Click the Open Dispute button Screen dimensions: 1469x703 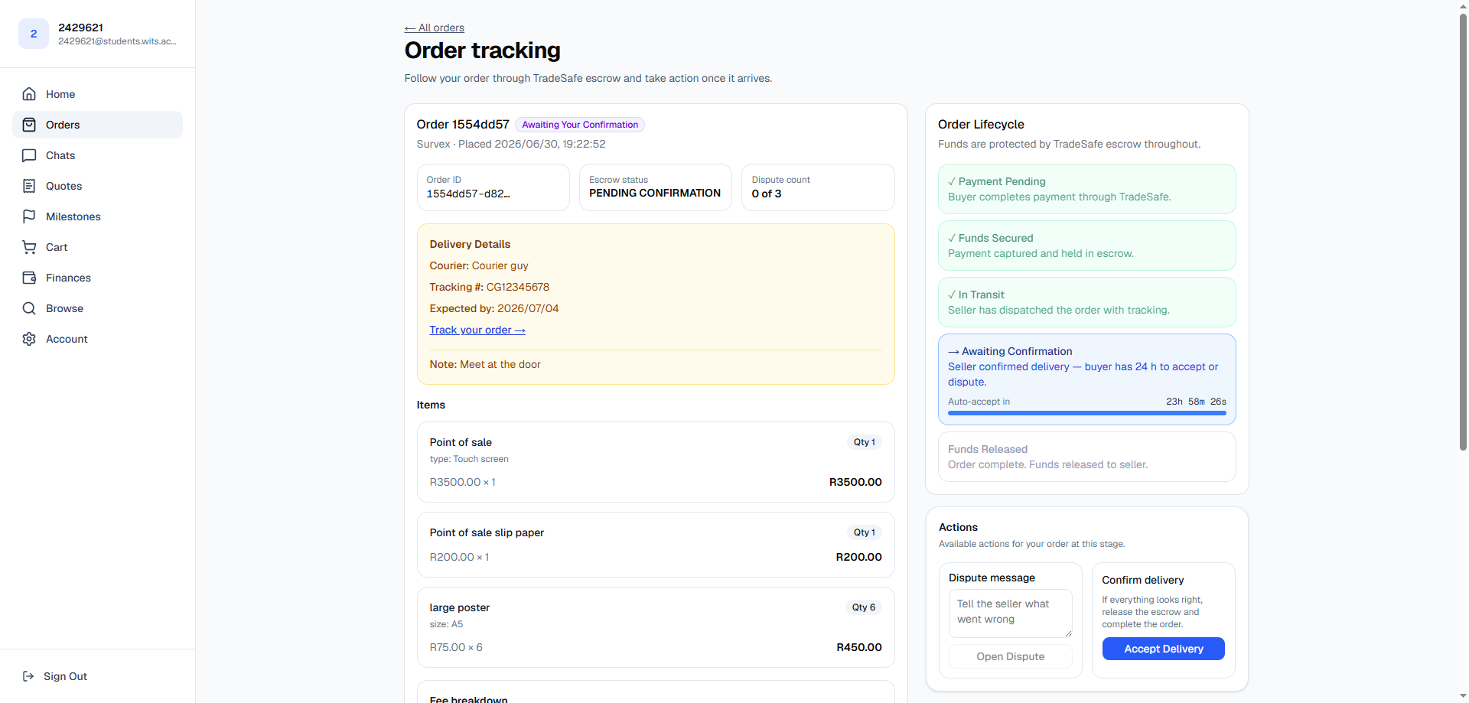pos(1010,656)
